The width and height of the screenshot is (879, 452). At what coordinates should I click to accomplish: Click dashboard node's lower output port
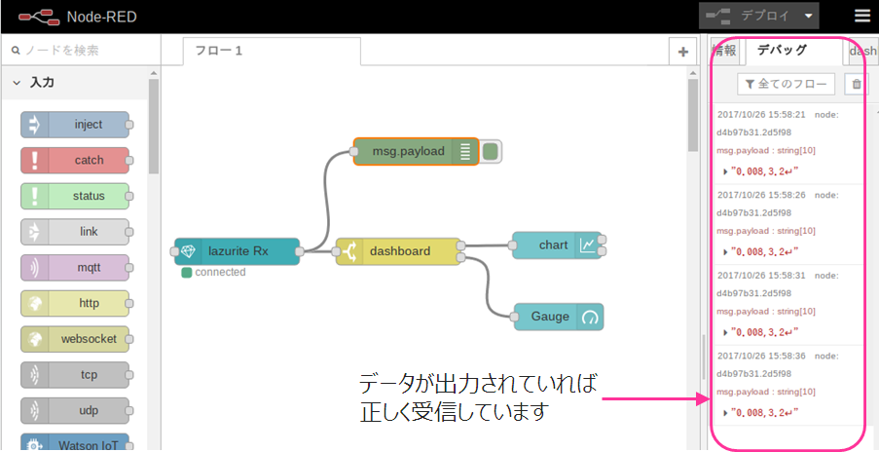(460, 257)
